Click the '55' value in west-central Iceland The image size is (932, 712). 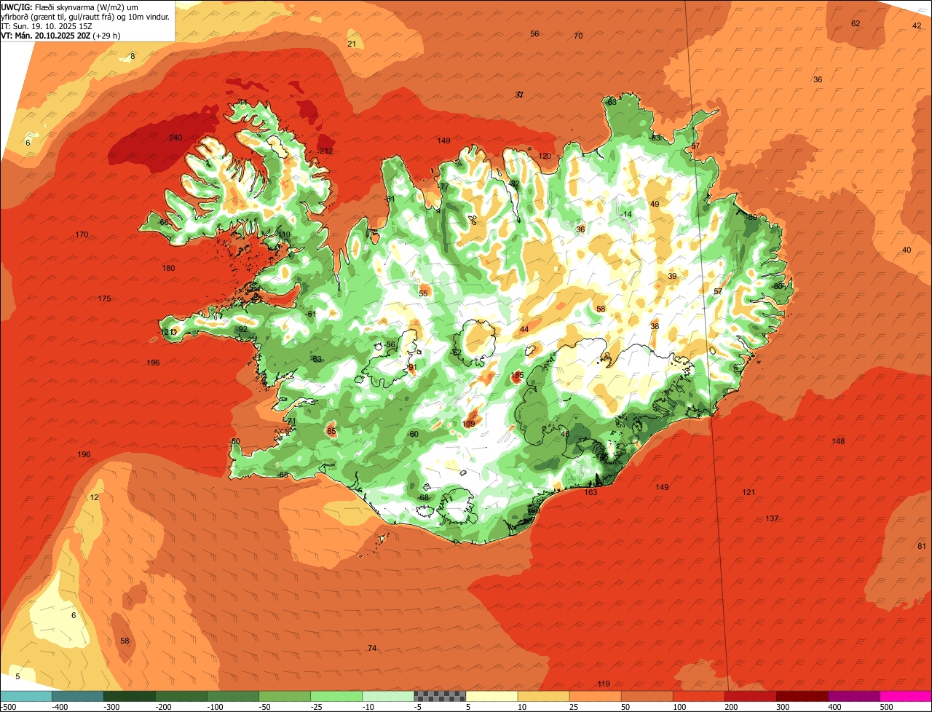click(x=423, y=293)
